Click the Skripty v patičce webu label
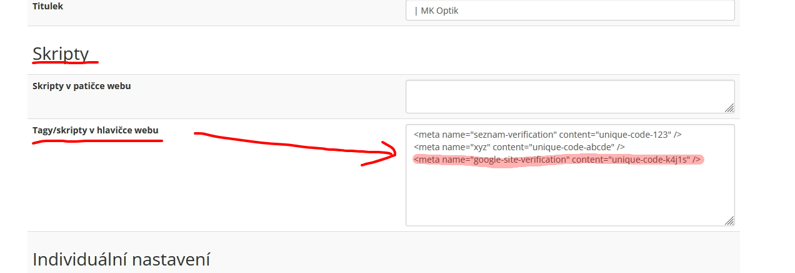This screenshot has height=273, width=795. click(82, 86)
